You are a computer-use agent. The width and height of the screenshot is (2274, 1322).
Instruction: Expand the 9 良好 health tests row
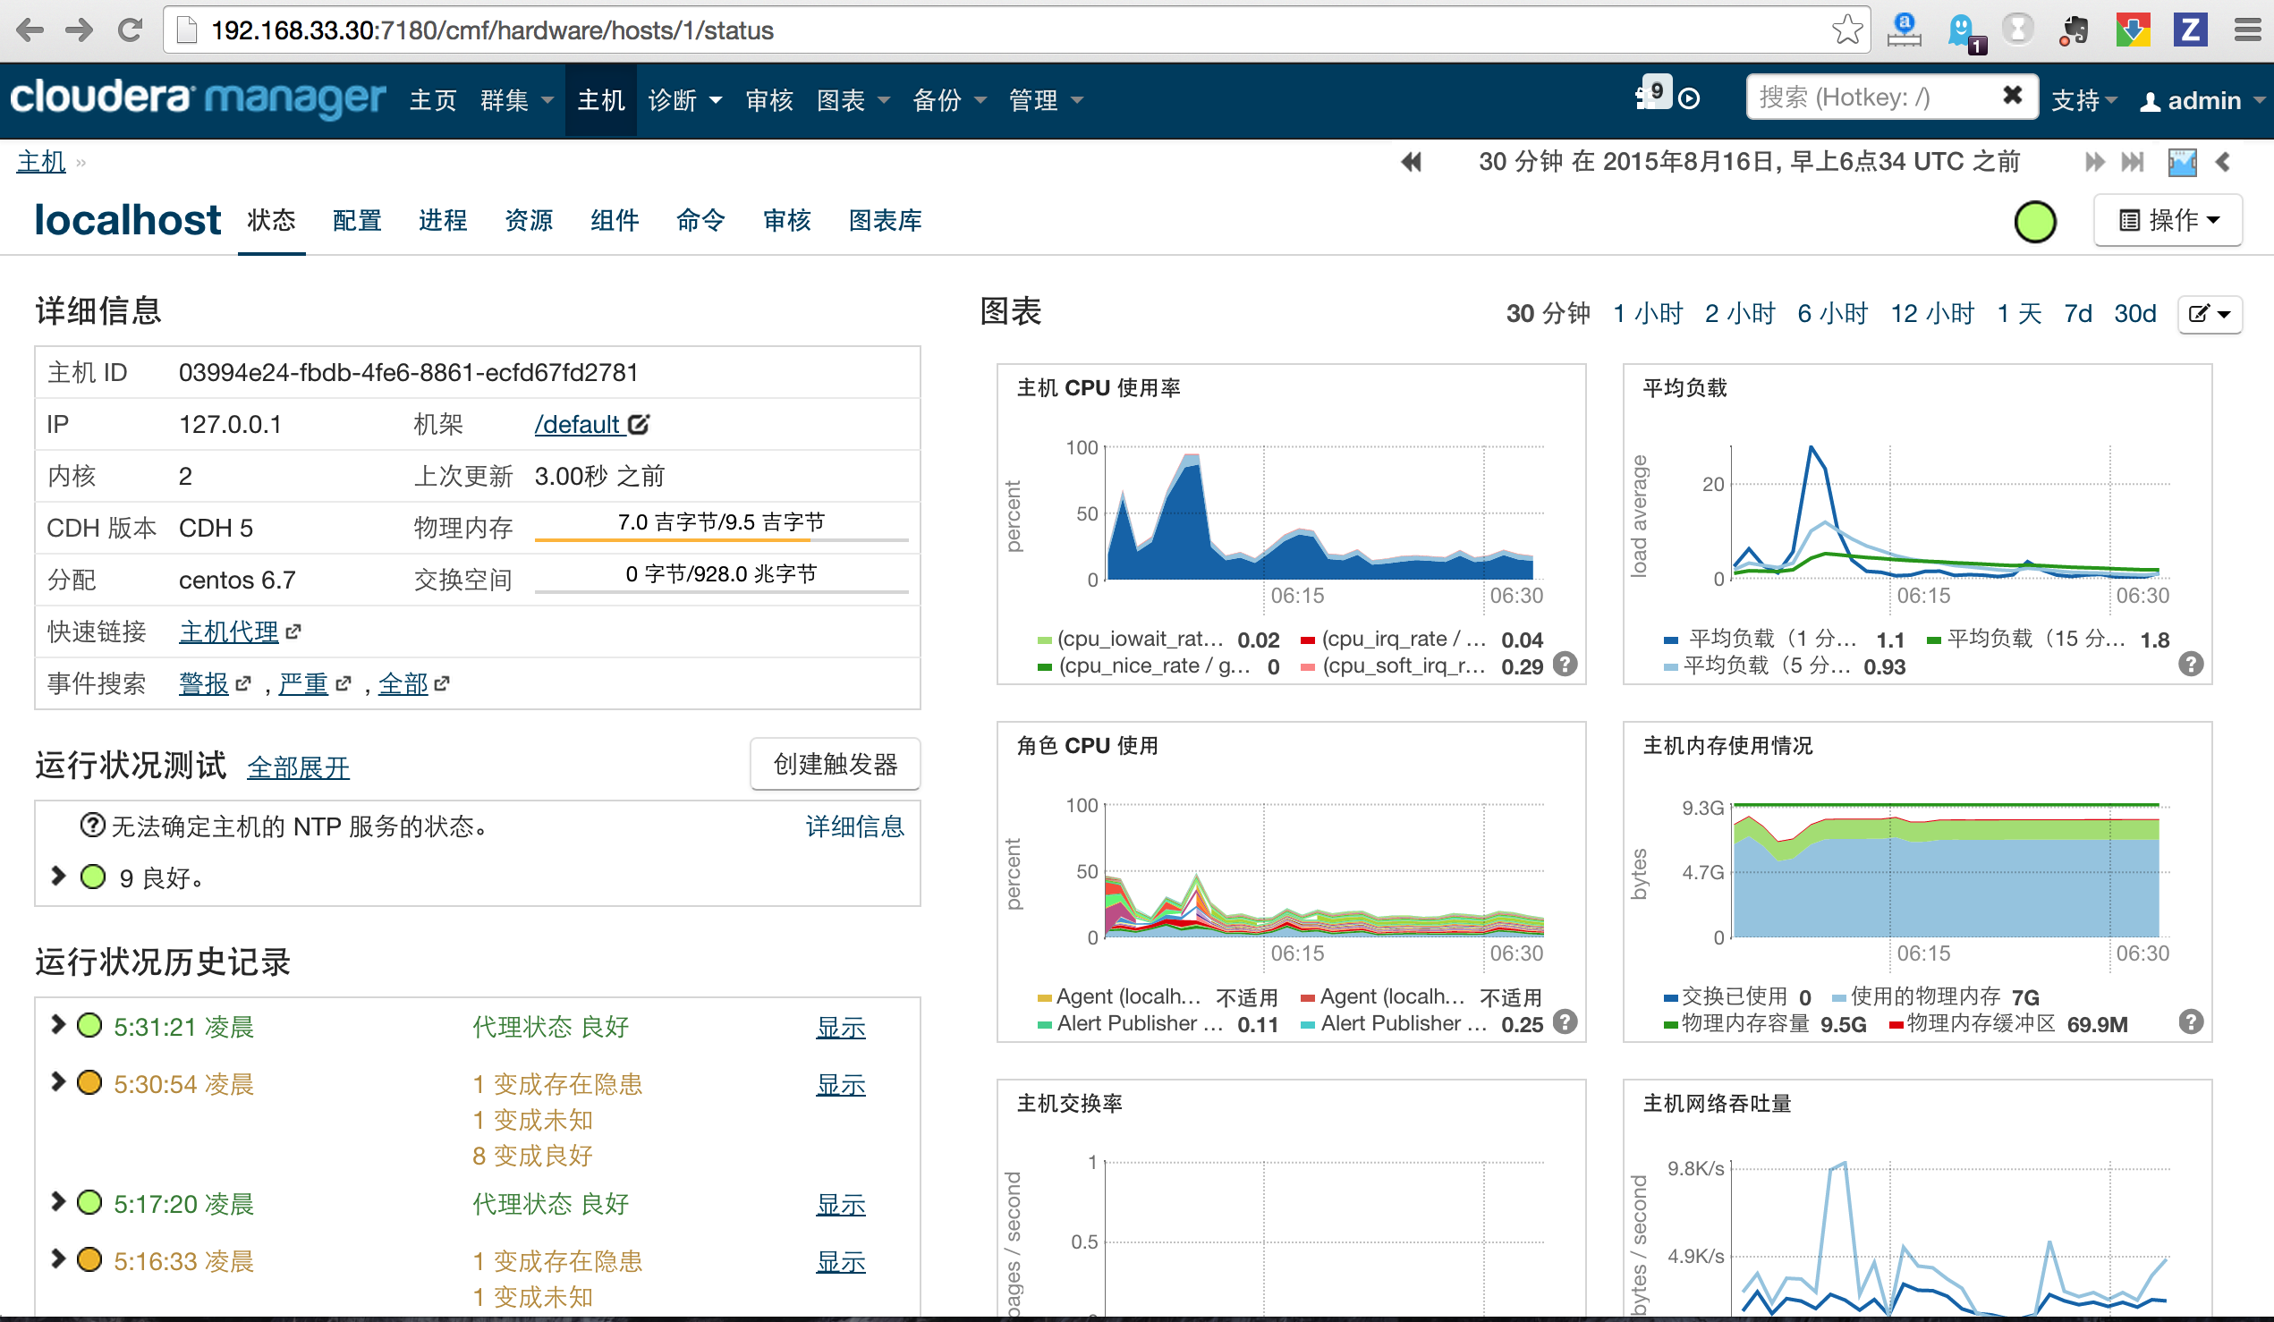59,877
